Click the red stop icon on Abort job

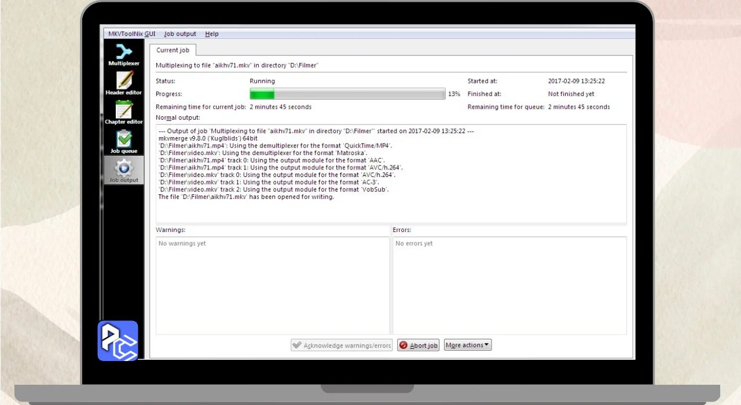pyautogui.click(x=403, y=345)
